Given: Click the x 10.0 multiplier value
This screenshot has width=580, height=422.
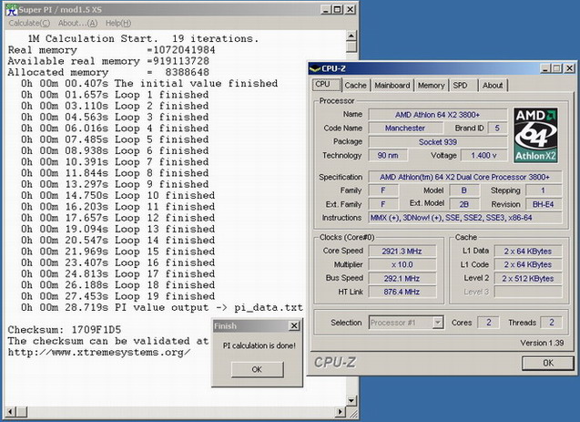Looking at the screenshot, I should [x=402, y=264].
